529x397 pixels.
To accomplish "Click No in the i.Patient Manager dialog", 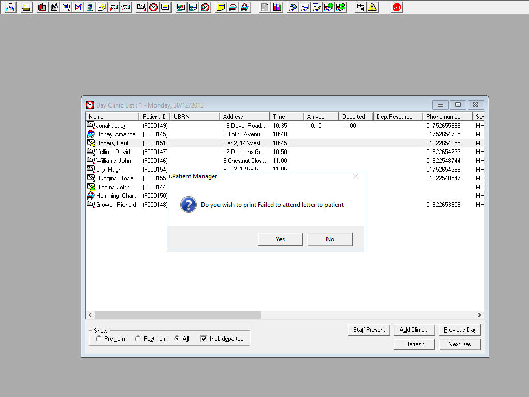I will (x=330, y=239).
